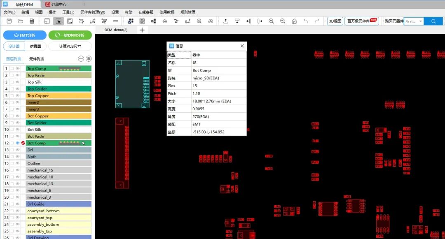
Task: Click the binoculars find icon
Action: (211, 21)
